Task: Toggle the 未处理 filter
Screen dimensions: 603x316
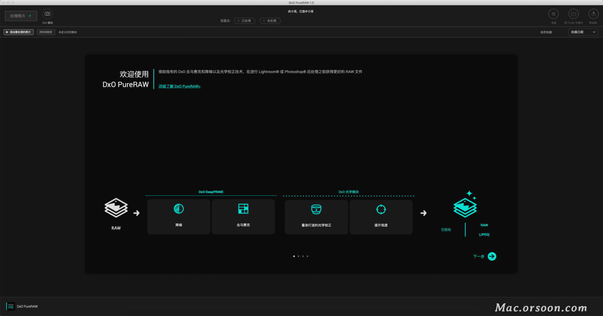Action: (x=270, y=21)
